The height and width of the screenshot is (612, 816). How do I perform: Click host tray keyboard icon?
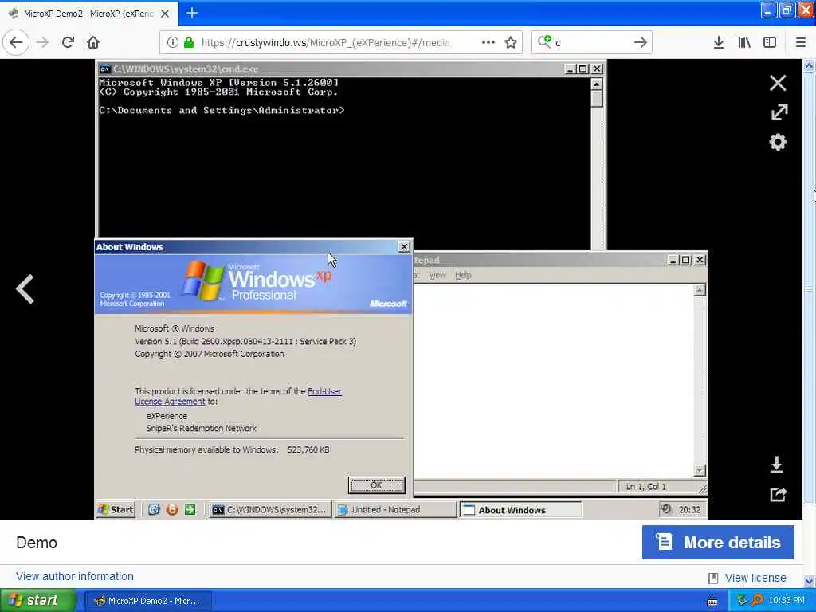pyautogui.click(x=712, y=602)
